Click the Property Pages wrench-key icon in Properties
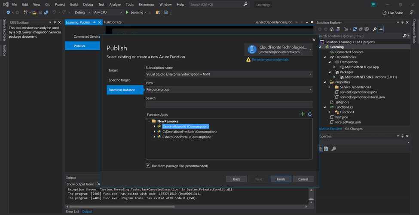Image resolution: width=419 pixels, height=215 pixels. [x=334, y=149]
